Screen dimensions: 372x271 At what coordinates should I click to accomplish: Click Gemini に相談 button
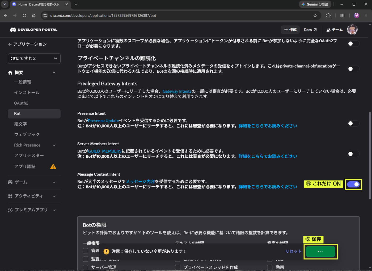click(315, 4)
